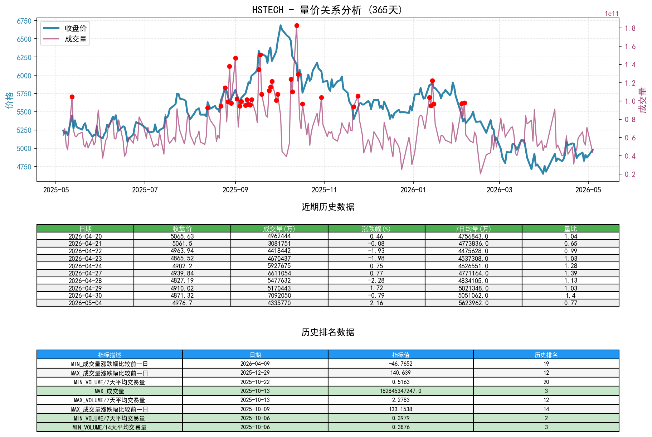652x437 pixels.
Task: Click the MAX_VOLUME/7天平均交易量 row label
Action: tap(110, 400)
